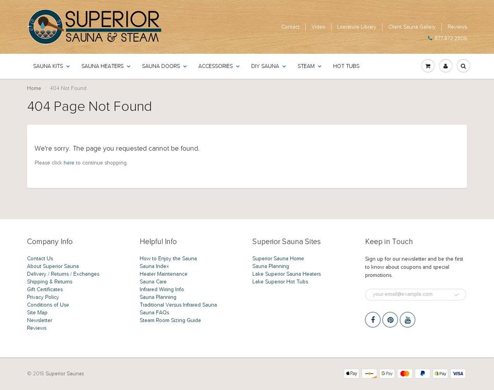This screenshot has width=494, height=390.
Task: Visit the Pinterest page icon
Action: click(390, 320)
